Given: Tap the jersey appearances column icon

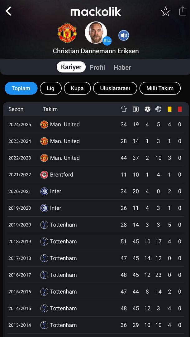Looking at the screenshot, I should [124, 109].
